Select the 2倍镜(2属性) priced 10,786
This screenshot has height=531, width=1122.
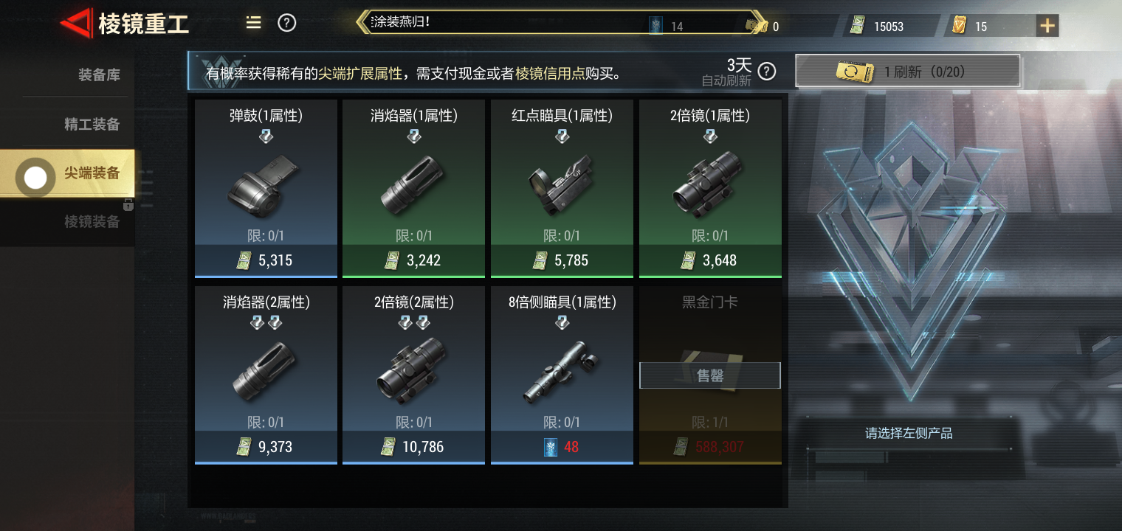413,375
